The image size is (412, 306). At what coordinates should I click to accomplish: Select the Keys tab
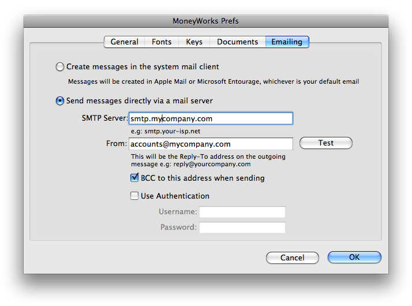pos(194,42)
